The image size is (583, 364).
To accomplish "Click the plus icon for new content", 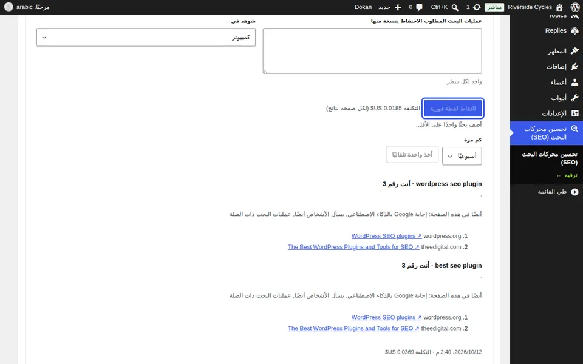I will tap(398, 7).
